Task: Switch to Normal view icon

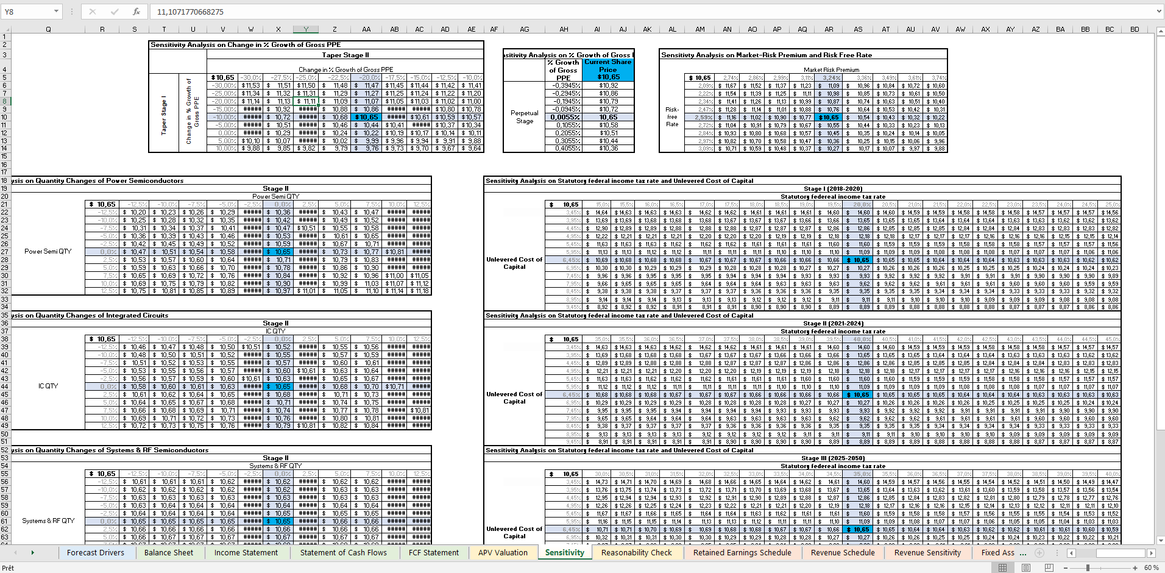Action: [x=1002, y=568]
